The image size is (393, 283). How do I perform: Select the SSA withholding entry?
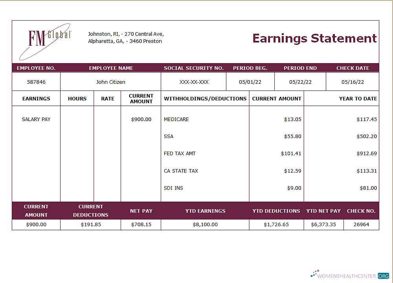tap(168, 136)
